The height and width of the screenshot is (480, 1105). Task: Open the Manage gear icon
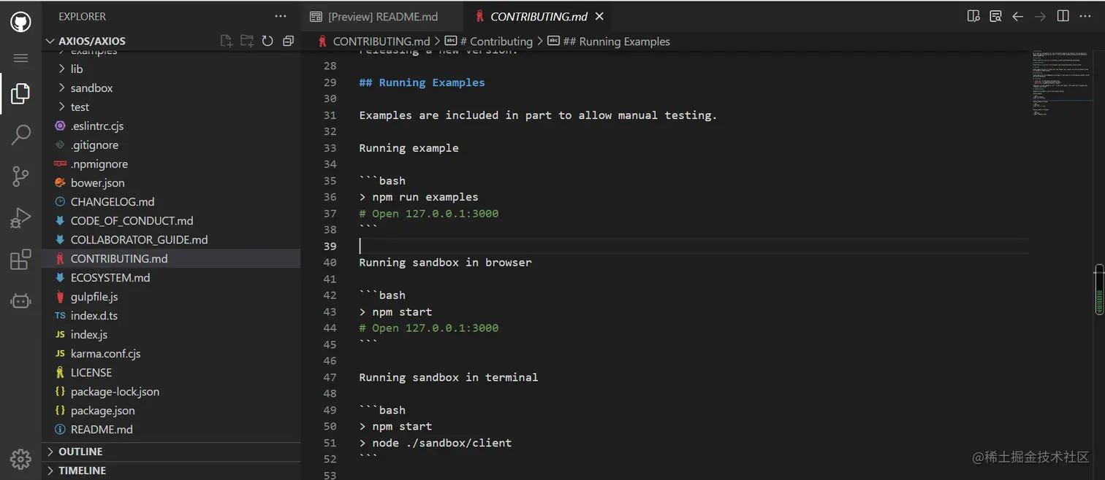[x=20, y=459]
